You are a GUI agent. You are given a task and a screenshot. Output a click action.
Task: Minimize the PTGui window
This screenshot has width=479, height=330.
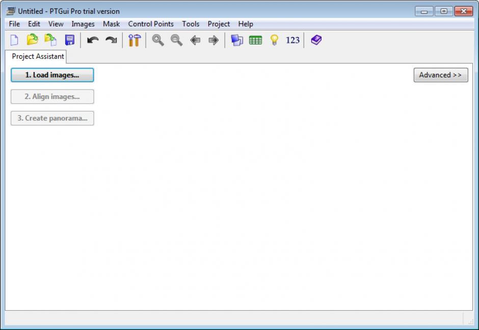(x=424, y=11)
